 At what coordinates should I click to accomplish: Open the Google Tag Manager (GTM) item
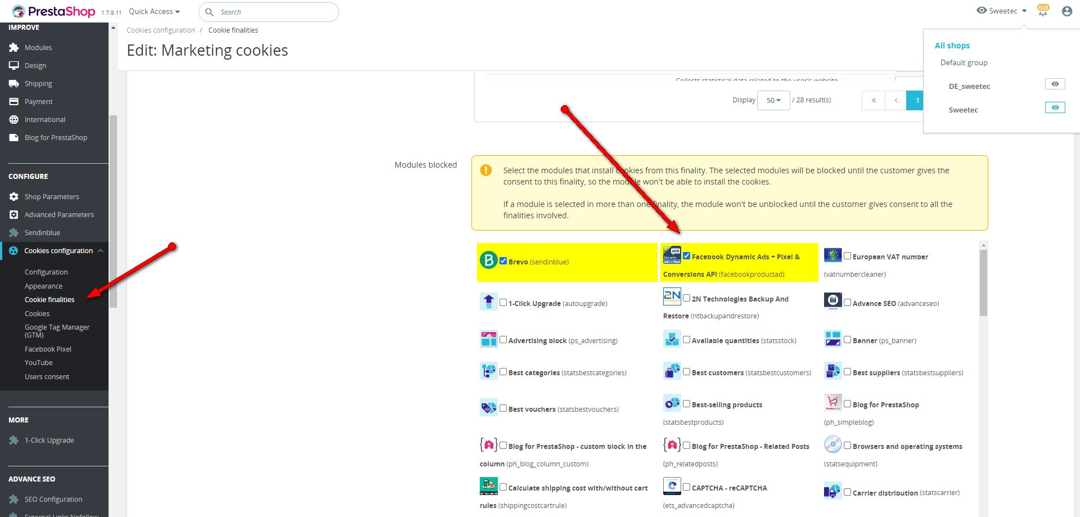tap(57, 331)
